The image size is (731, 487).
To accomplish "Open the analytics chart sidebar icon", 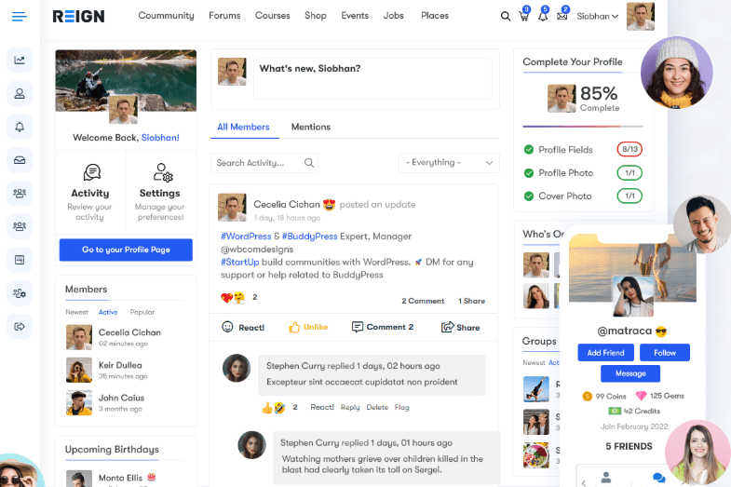I will pyautogui.click(x=20, y=61).
